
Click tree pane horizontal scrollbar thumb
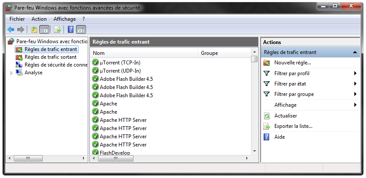click(x=28, y=159)
